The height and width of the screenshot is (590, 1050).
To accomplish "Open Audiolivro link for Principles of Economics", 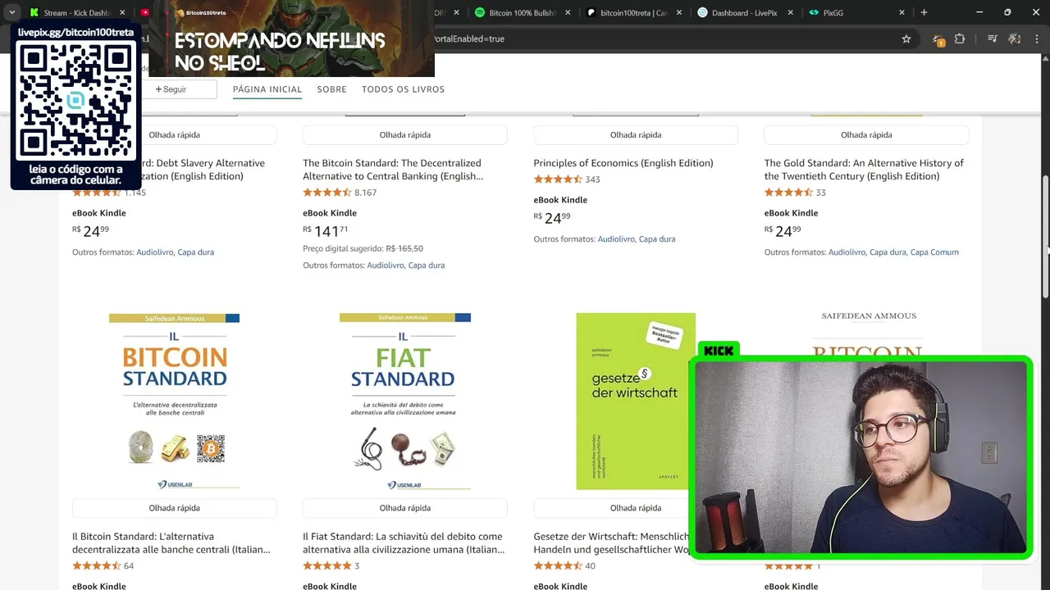I will [x=616, y=239].
